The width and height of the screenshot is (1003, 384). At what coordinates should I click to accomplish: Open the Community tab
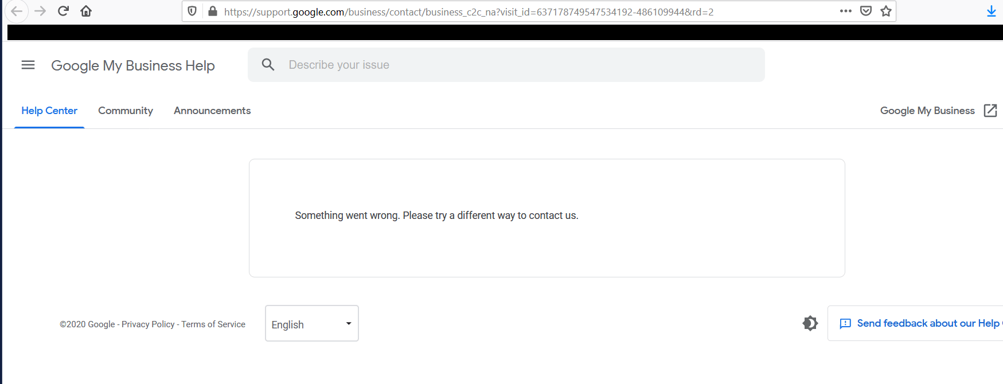coord(126,111)
